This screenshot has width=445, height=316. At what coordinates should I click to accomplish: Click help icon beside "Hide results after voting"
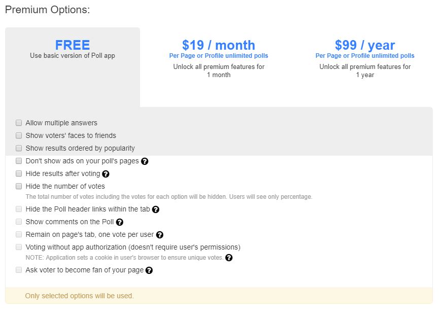click(106, 174)
